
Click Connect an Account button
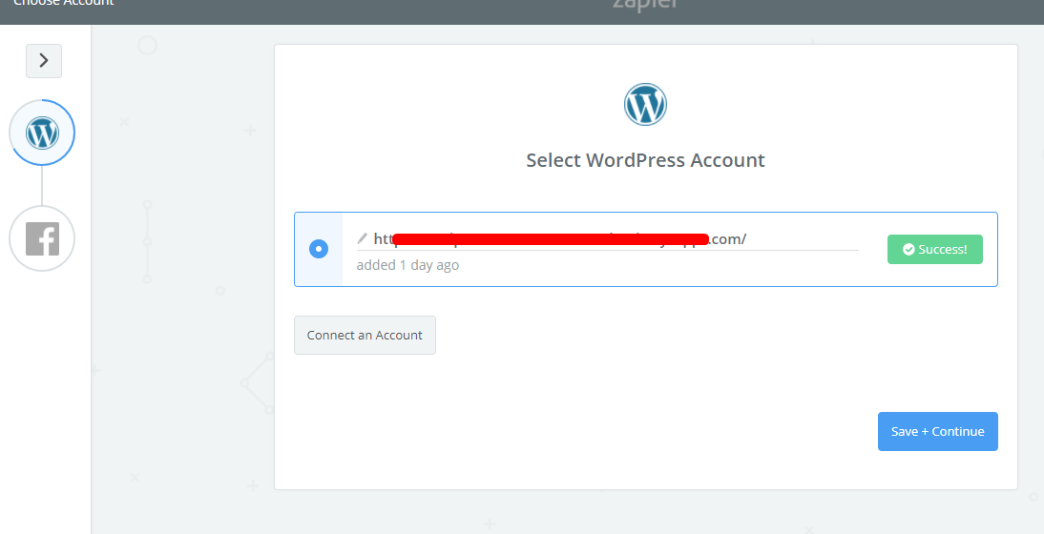click(x=365, y=335)
